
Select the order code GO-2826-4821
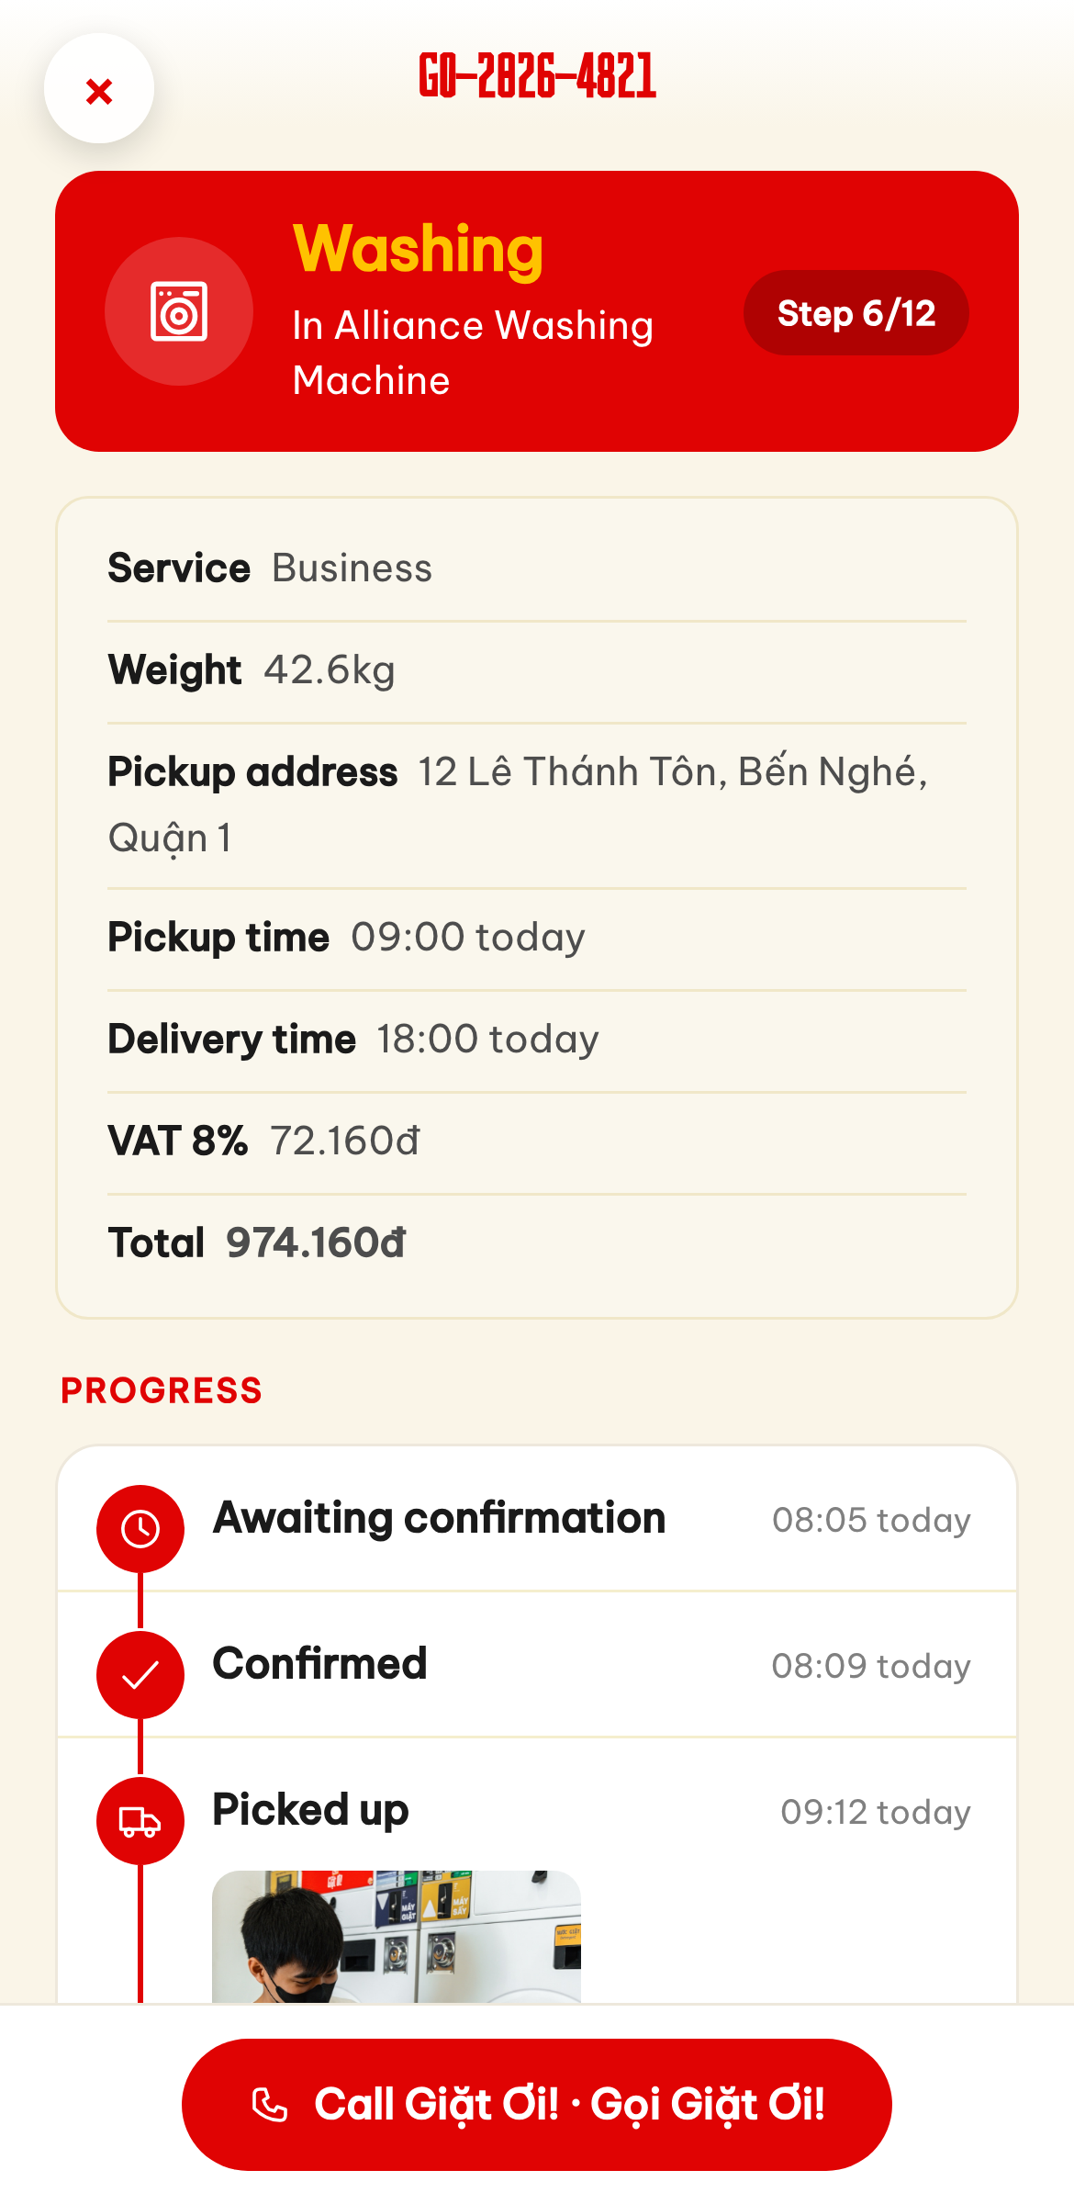pos(538,75)
